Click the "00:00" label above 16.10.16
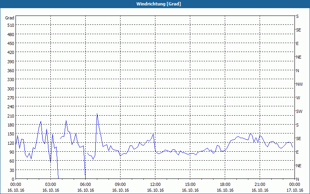 pos(15,185)
